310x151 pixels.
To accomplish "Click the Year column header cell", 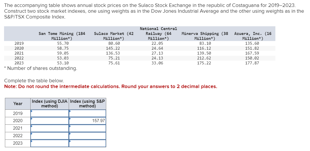I will click(18, 104).
